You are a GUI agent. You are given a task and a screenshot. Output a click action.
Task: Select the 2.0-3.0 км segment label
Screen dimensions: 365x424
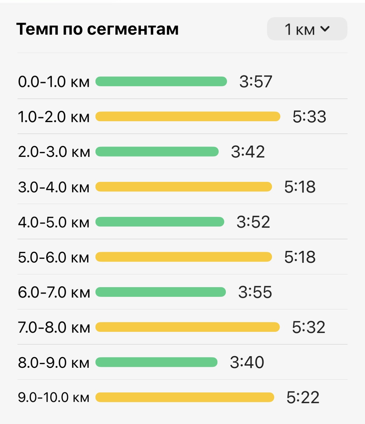54,152
